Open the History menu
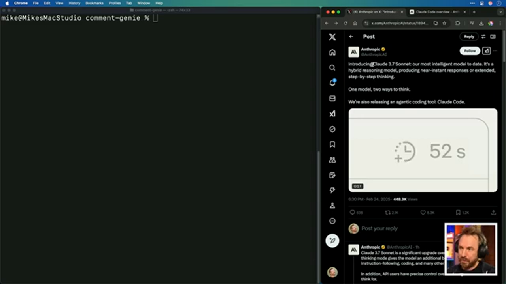The height and width of the screenshot is (284, 506). pos(74,3)
